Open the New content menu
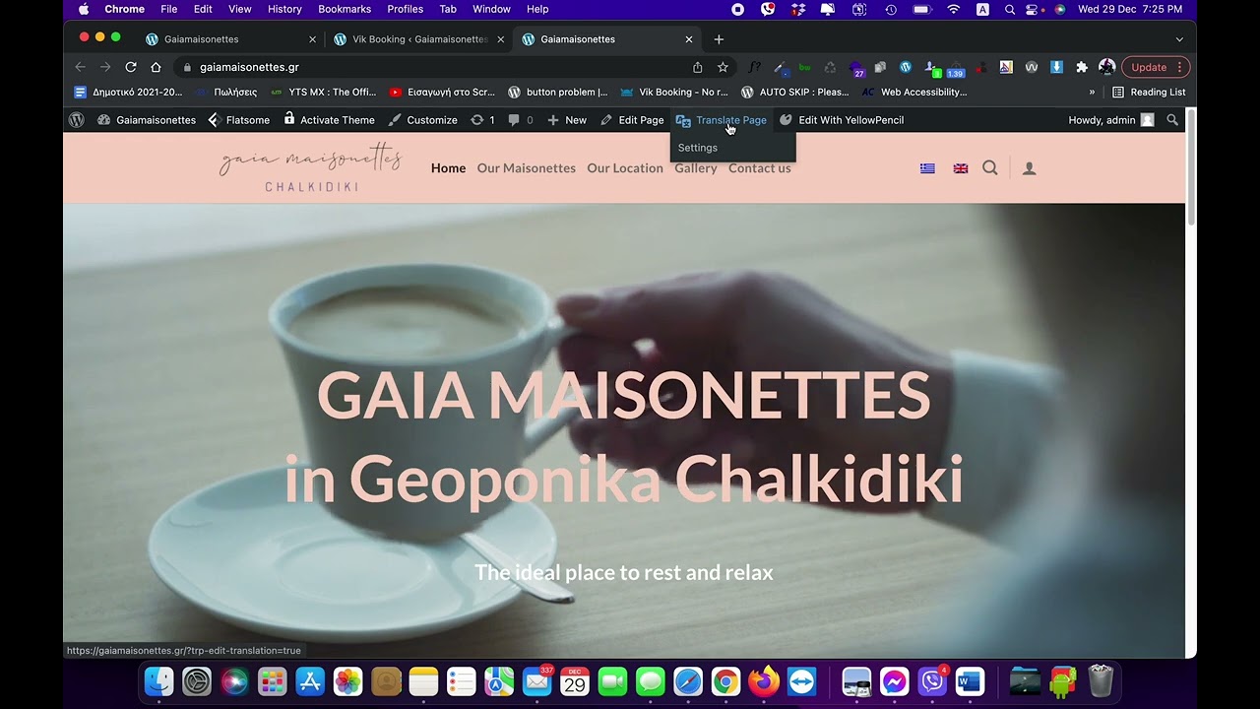 567,120
